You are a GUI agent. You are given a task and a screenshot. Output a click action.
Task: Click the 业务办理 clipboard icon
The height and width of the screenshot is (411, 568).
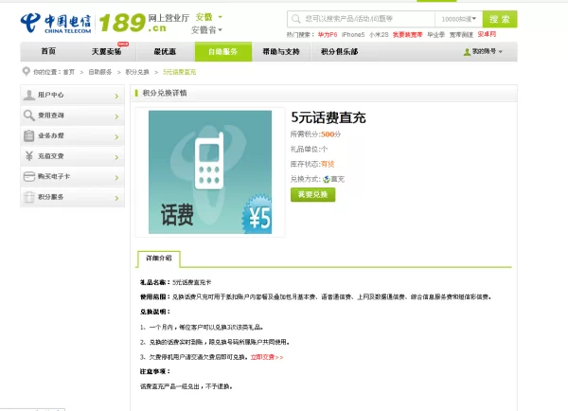pos(30,136)
